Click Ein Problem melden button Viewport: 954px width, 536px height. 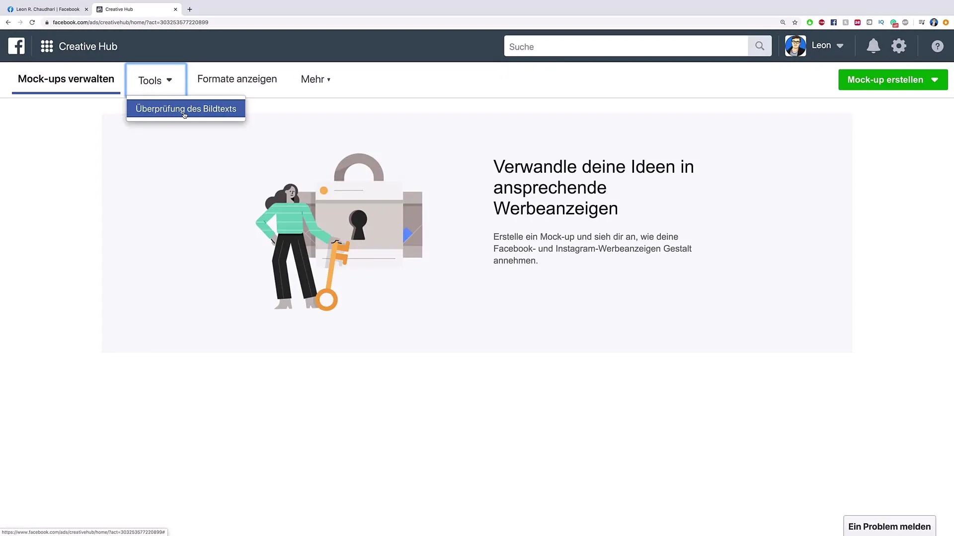point(890,526)
